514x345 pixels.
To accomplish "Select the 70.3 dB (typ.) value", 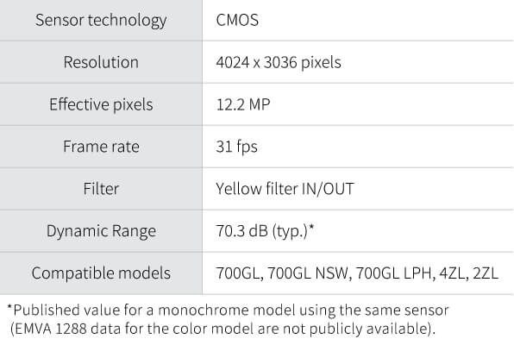I will (x=262, y=231).
